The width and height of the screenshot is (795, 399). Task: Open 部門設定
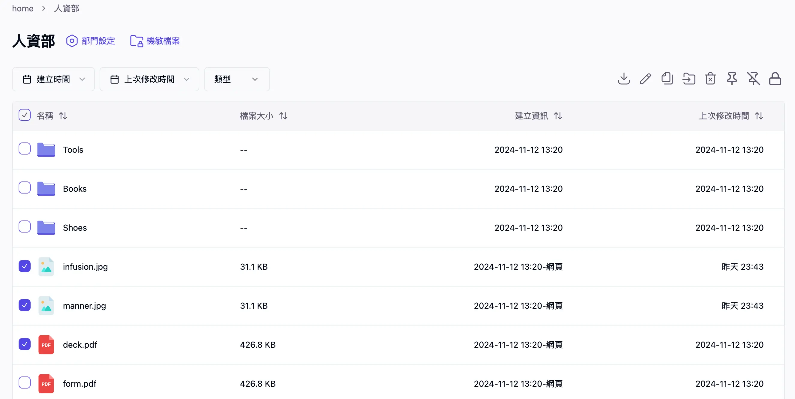tap(91, 40)
